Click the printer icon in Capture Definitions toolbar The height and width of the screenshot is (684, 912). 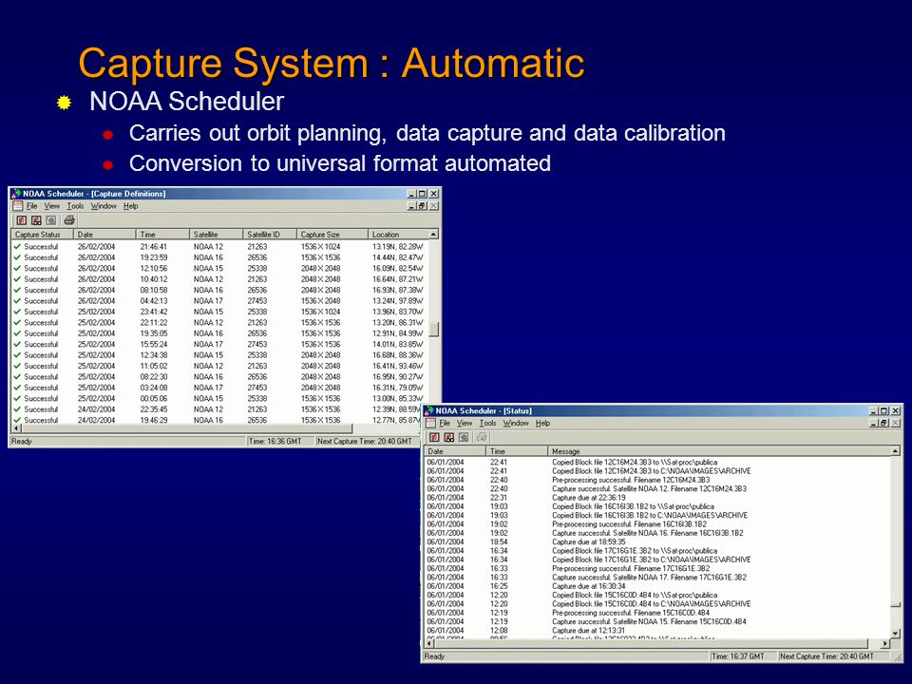(x=69, y=219)
